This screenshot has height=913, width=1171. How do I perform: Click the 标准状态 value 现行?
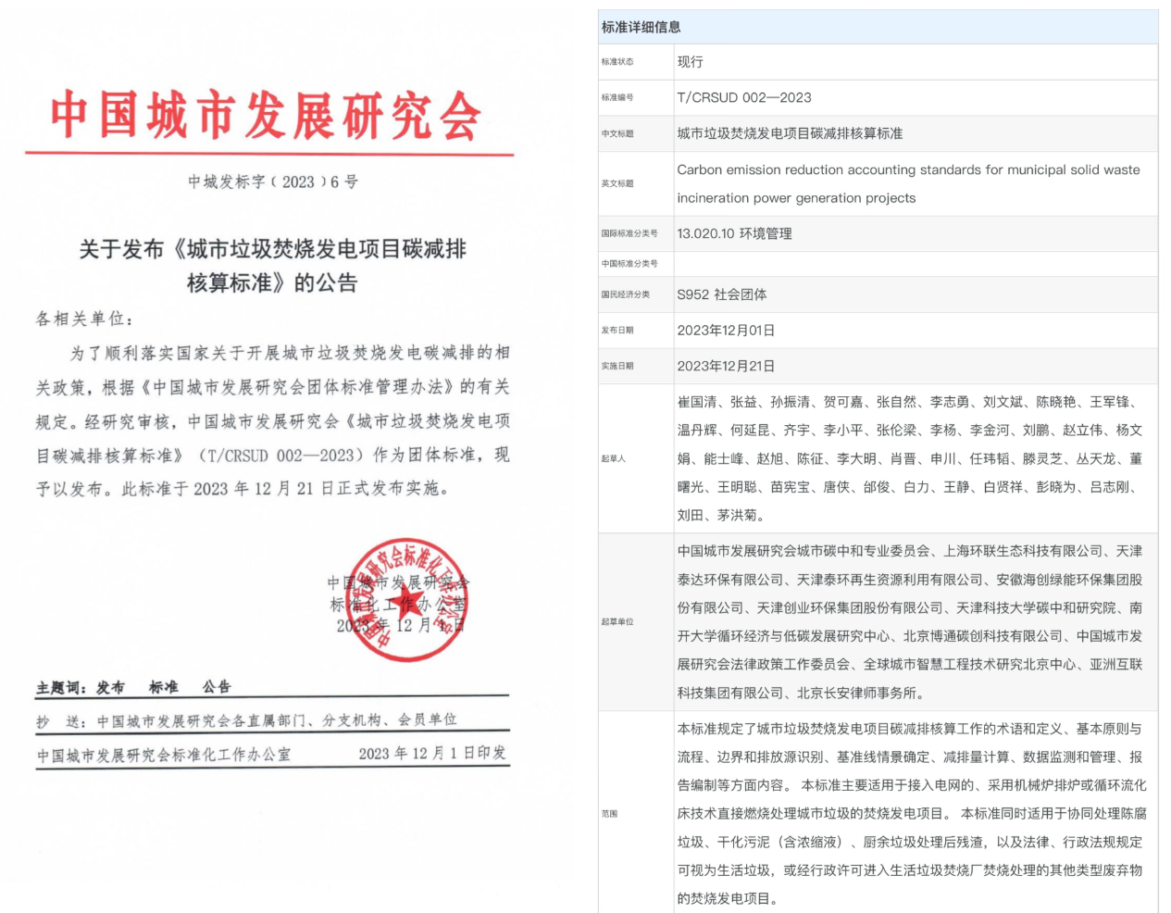pos(691,62)
